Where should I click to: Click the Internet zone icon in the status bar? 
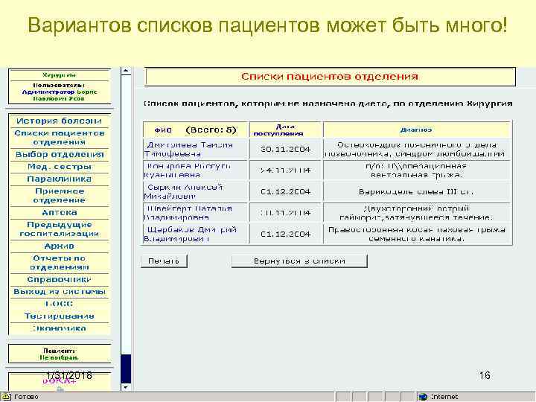click(424, 397)
